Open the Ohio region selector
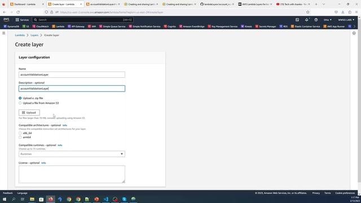The height and width of the screenshot is (203, 361). [x=327, y=20]
